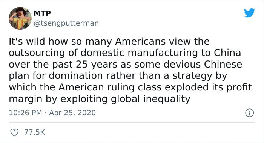Click the word "China" in the tweet
264x143 pixels.
click(227, 53)
